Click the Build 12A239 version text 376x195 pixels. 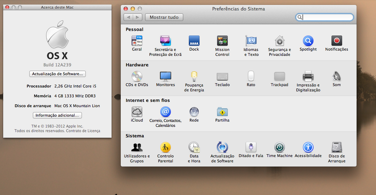57,65
